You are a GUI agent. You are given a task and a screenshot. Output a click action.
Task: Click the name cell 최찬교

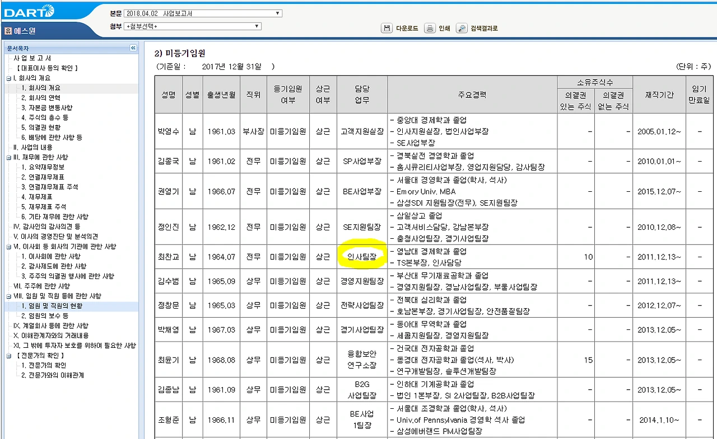click(168, 257)
